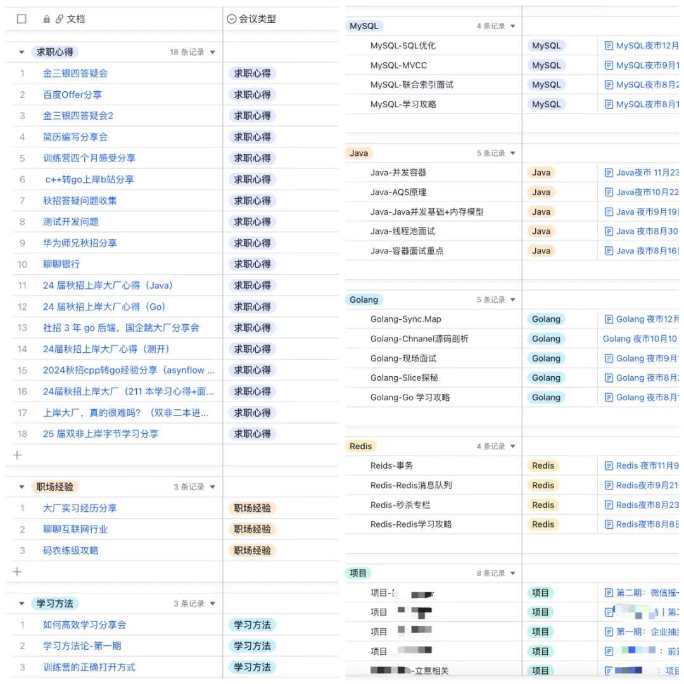684x684 pixels.
Task: Collapse the 学习方法 group triangle
Action: point(22,604)
